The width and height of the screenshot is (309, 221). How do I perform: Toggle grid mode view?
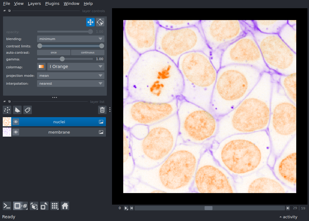(55, 206)
